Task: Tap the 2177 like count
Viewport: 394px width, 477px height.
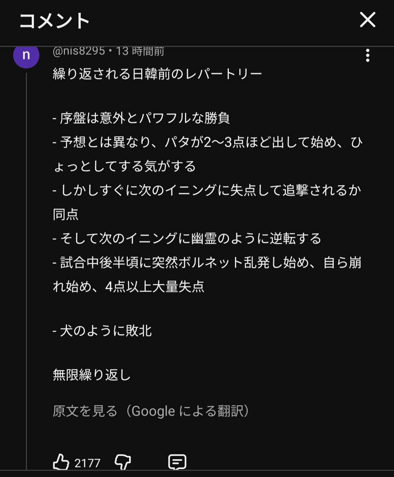Action: [87, 463]
